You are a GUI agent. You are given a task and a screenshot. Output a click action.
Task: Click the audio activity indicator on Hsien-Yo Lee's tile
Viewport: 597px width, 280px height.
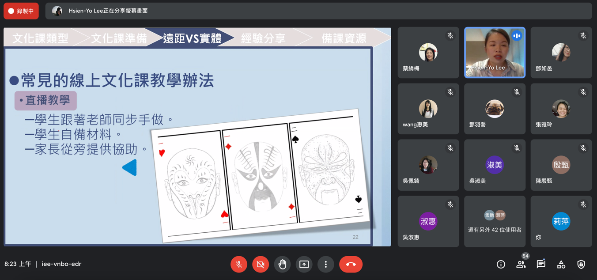(517, 36)
